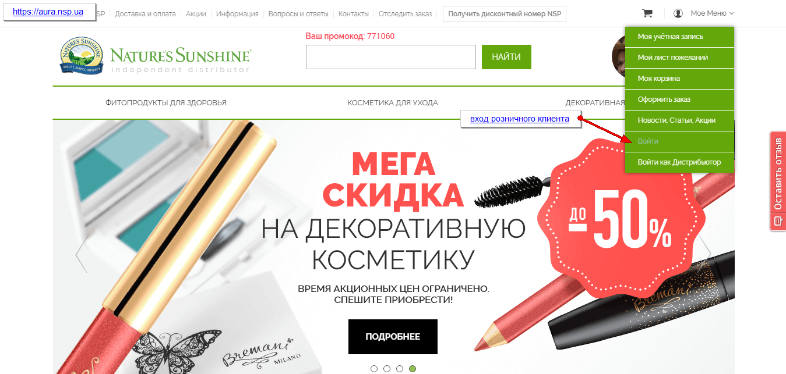Open the 'Доставка и оплата' link
This screenshot has width=786, height=374.
coord(146,13)
